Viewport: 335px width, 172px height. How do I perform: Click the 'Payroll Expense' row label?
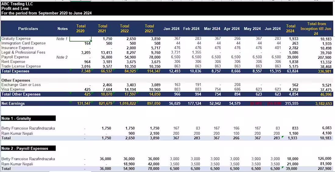click(15, 57)
